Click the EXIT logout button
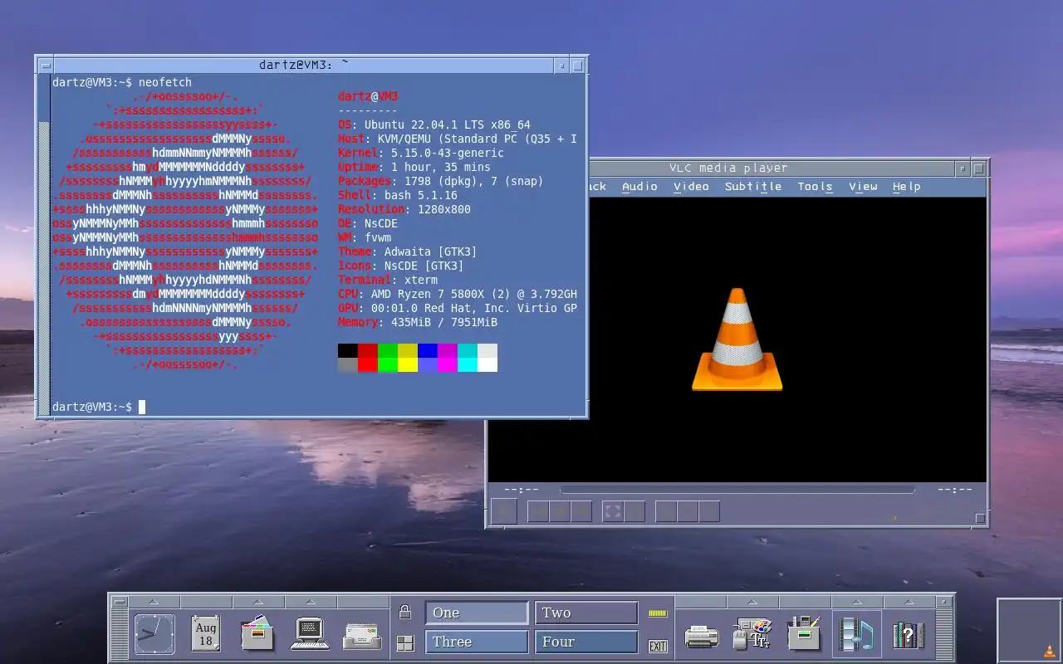 [x=658, y=646]
